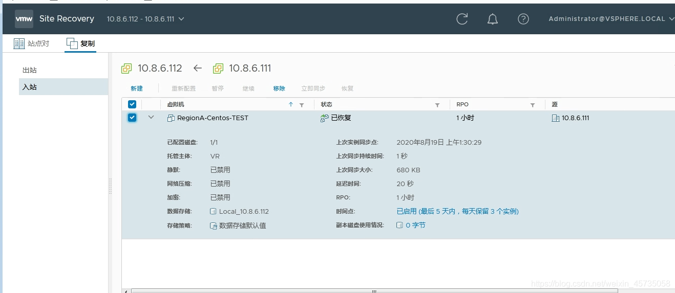Click the 10.8.6.111 source cell

pyautogui.click(x=575, y=118)
